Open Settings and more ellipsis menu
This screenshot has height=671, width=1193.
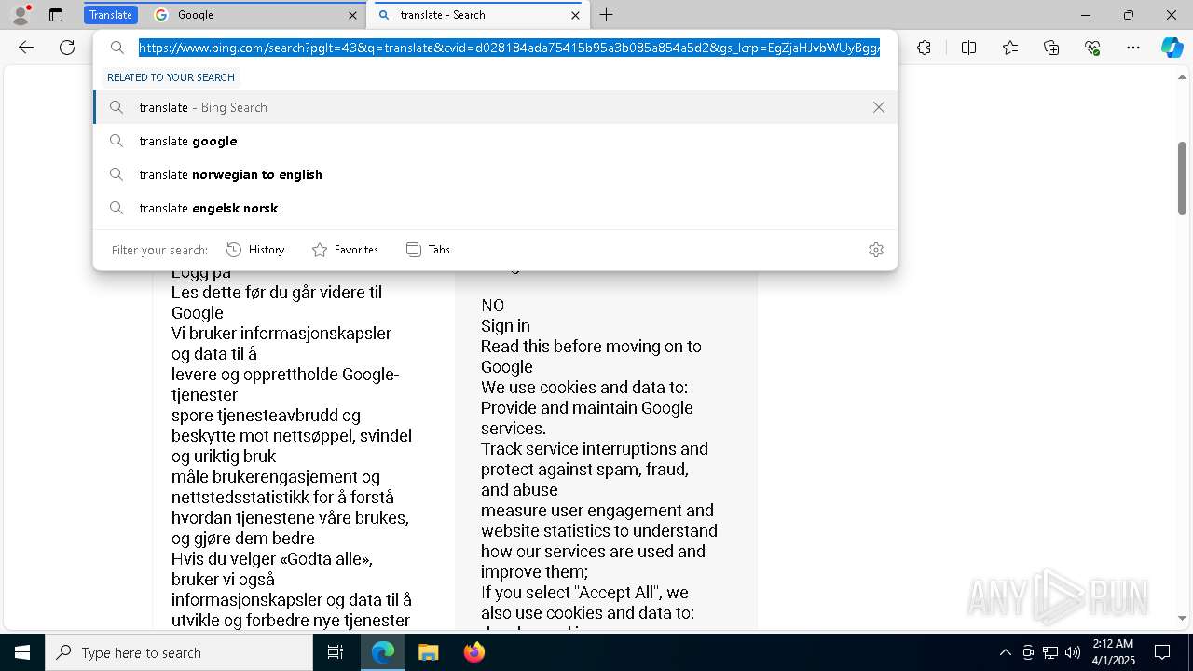[1133, 48]
